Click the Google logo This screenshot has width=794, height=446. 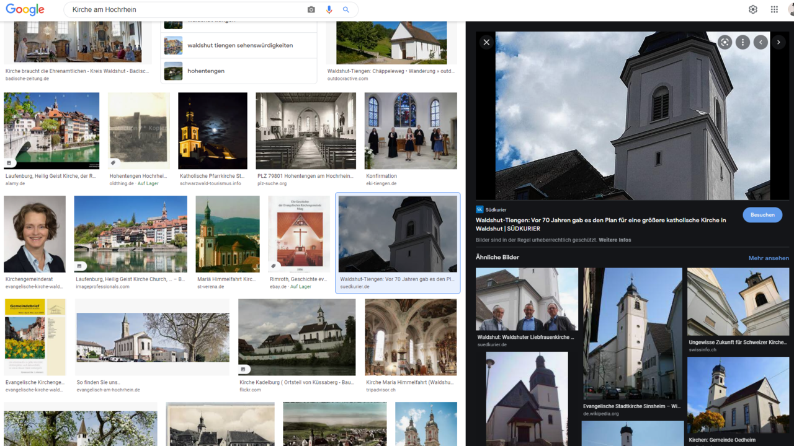(x=25, y=10)
